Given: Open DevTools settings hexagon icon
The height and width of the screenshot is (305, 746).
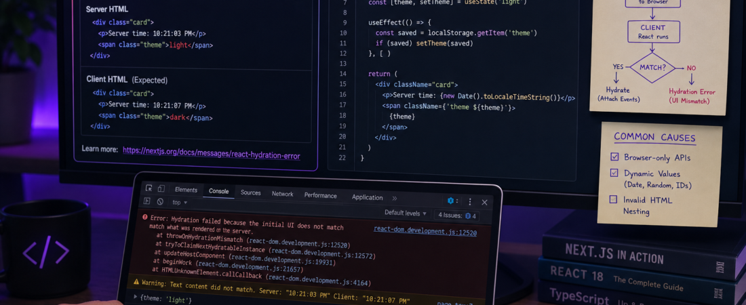Looking at the screenshot, I should 450,201.
